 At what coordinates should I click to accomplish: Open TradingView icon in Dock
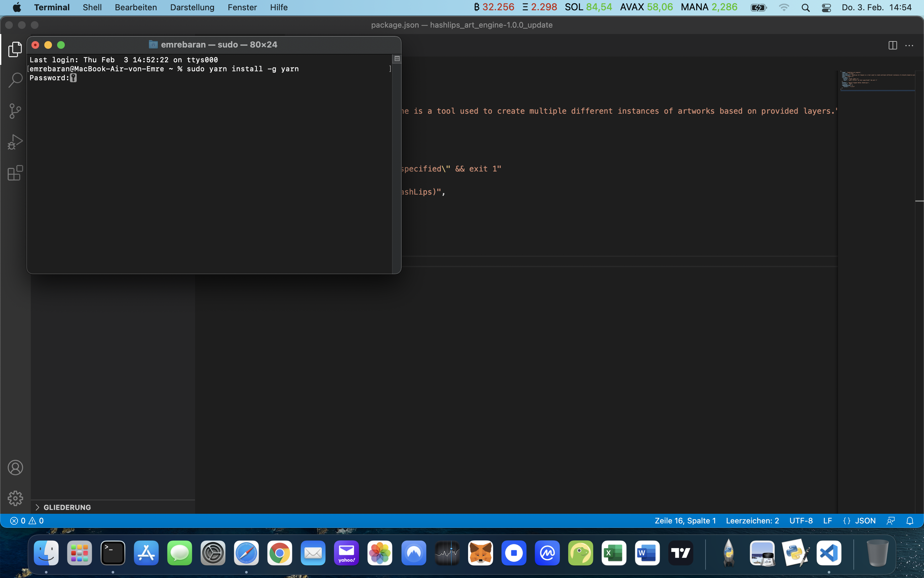coord(681,553)
